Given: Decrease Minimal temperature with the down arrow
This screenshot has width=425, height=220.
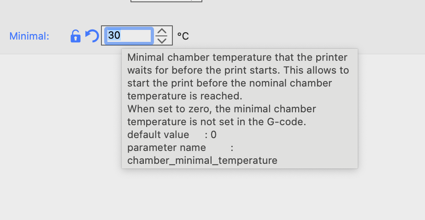Looking at the screenshot, I should pyautogui.click(x=161, y=40).
